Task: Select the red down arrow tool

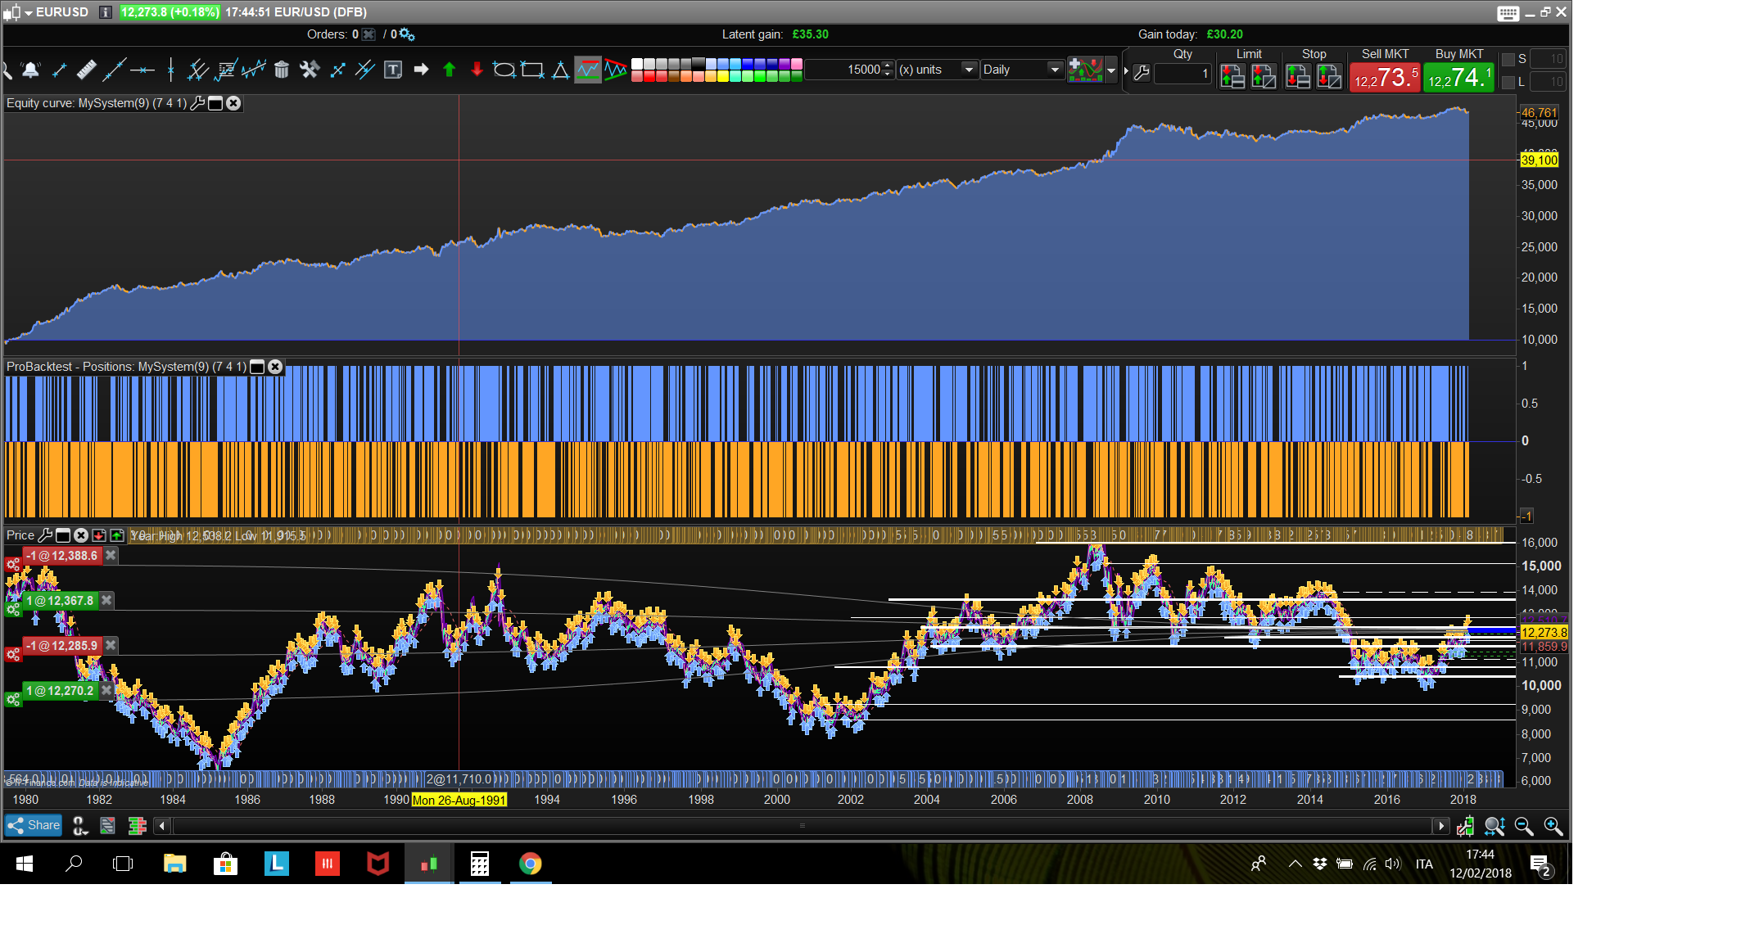Action: [x=477, y=70]
